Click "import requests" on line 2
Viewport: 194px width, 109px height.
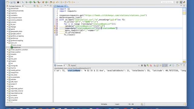click(x=68, y=11)
